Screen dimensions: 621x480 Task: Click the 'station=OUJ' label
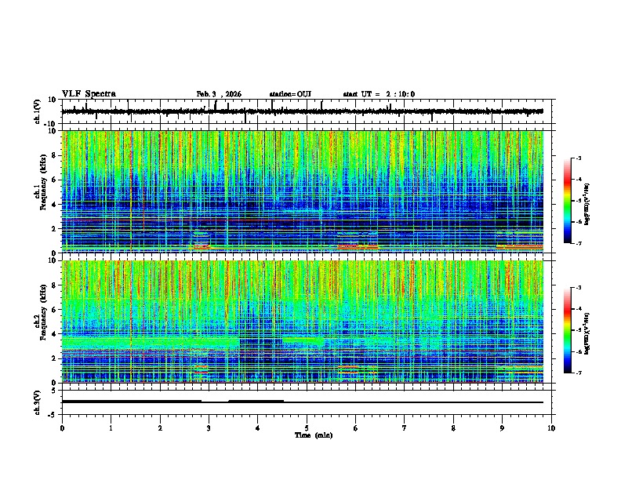pyautogui.click(x=290, y=94)
